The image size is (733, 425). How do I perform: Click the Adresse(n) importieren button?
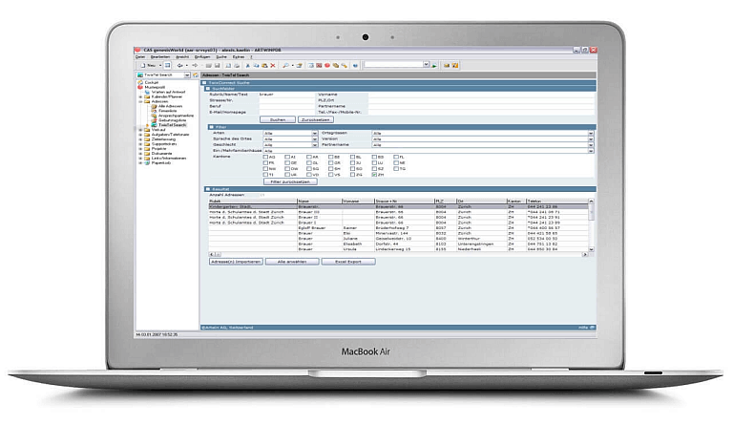[x=236, y=262]
